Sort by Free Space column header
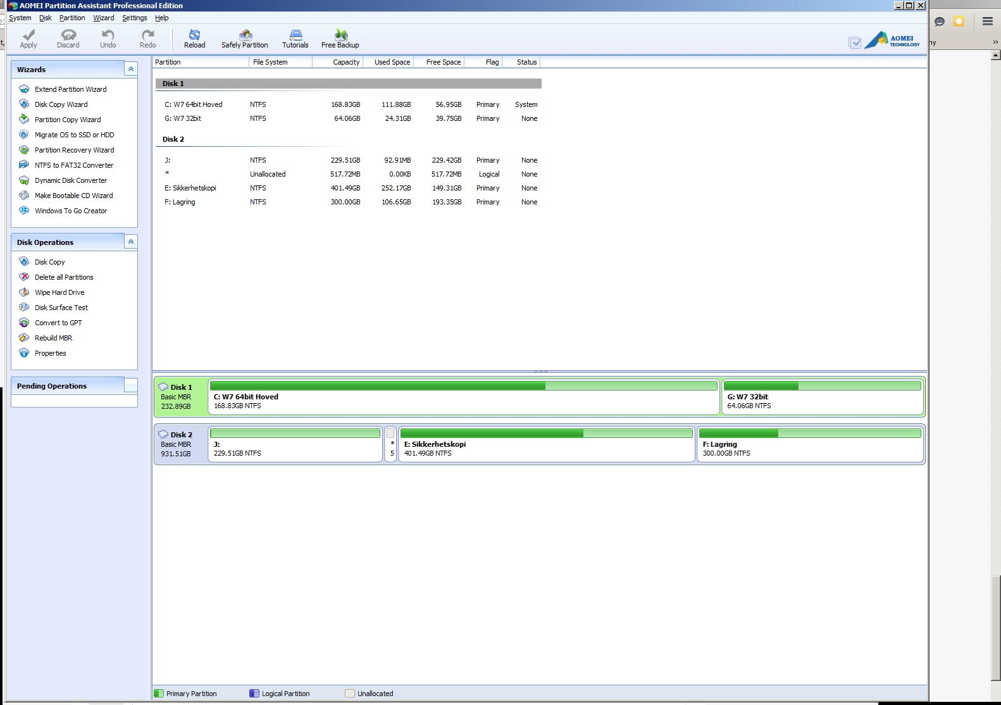The height and width of the screenshot is (705, 1001). pyautogui.click(x=439, y=62)
